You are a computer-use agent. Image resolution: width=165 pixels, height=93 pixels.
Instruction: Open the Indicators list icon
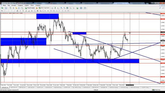(x=77, y=8)
